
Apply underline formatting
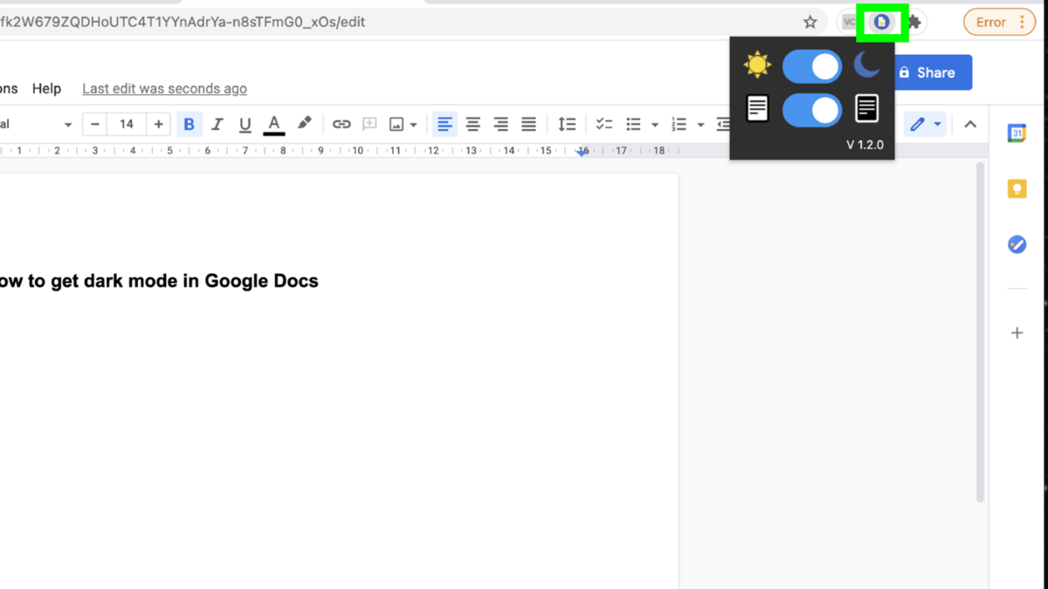(x=245, y=124)
